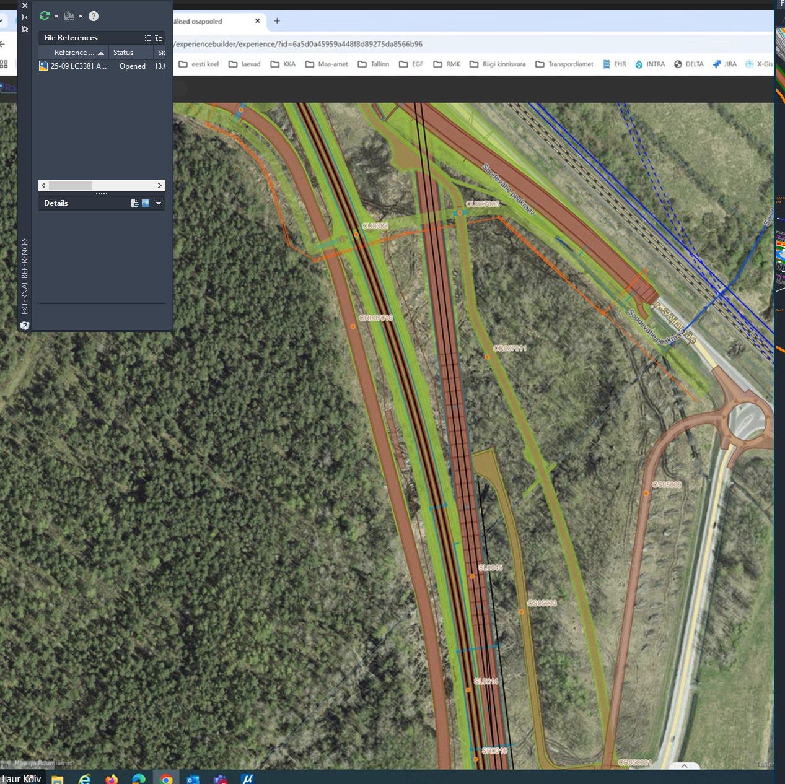Expand the Refresh dropdown arrow

pos(56,16)
